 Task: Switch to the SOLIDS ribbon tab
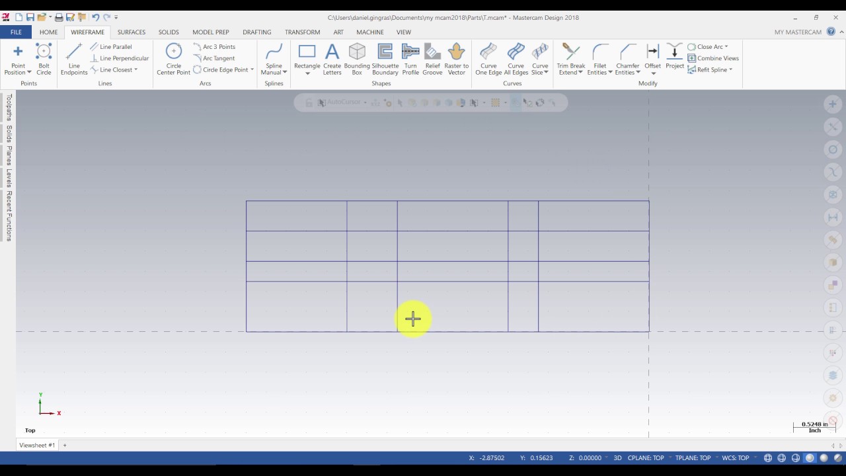(x=169, y=32)
